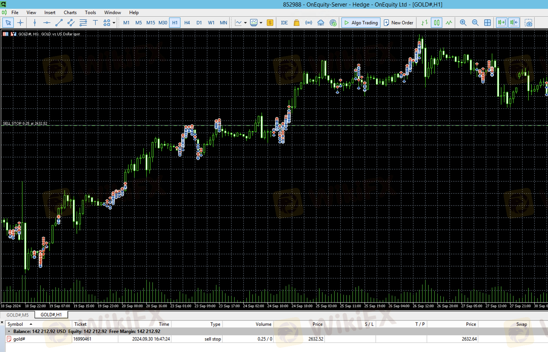Select the text label tool
The height and width of the screenshot is (352, 548).
[96, 23]
